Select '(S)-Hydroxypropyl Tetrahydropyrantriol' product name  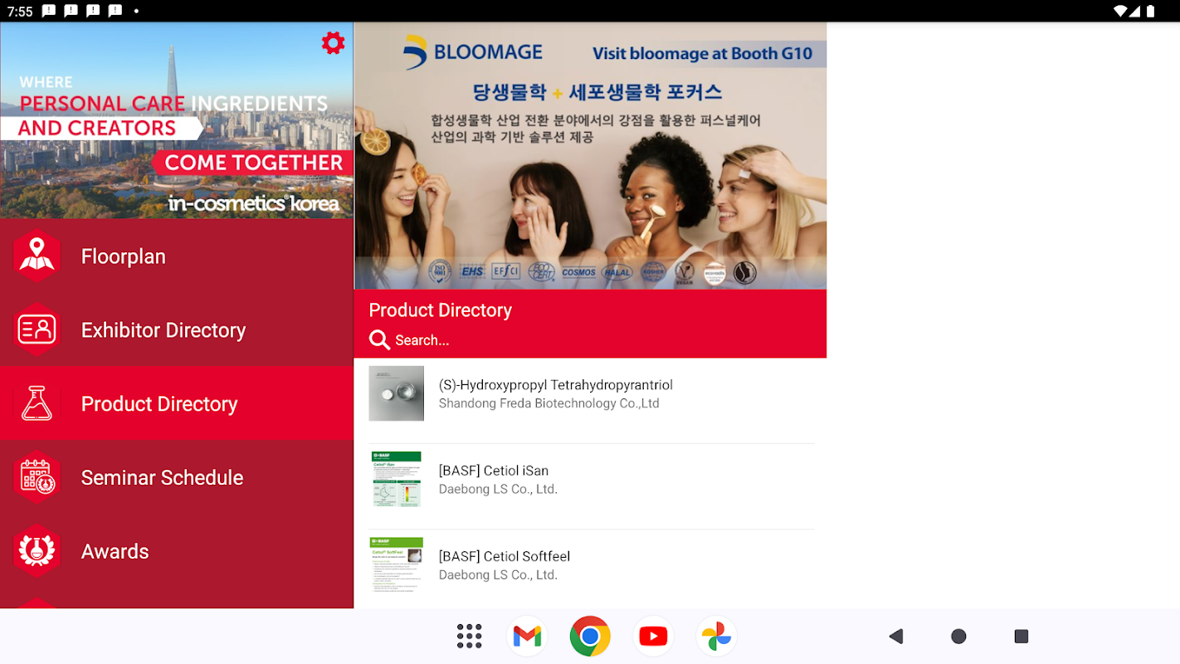click(x=555, y=385)
